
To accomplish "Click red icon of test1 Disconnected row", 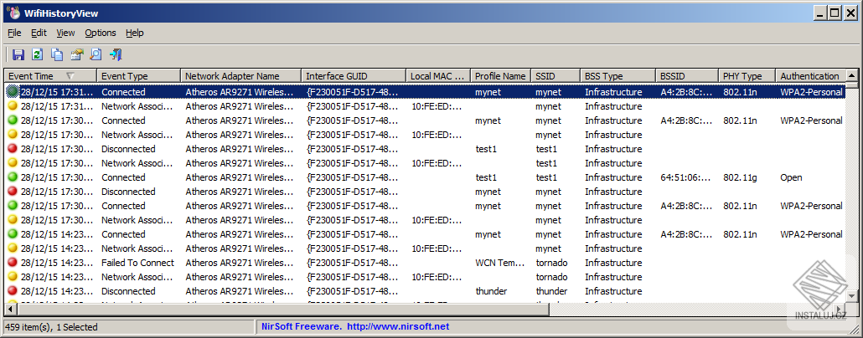I will click(13, 149).
